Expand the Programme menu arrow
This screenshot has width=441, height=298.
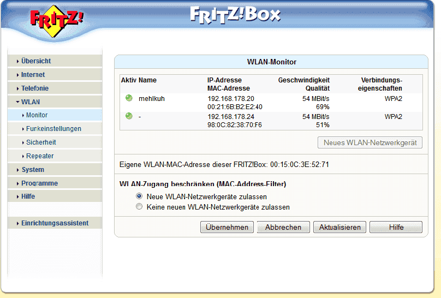[x=17, y=183]
